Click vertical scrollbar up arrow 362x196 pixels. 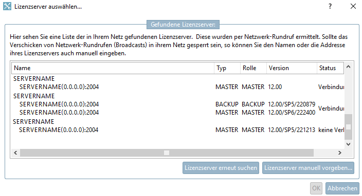(x=349, y=67)
